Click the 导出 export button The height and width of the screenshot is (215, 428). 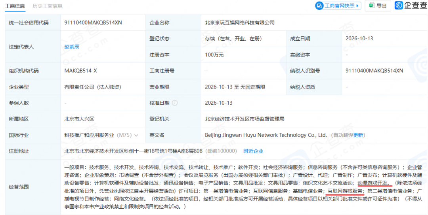(378, 6)
